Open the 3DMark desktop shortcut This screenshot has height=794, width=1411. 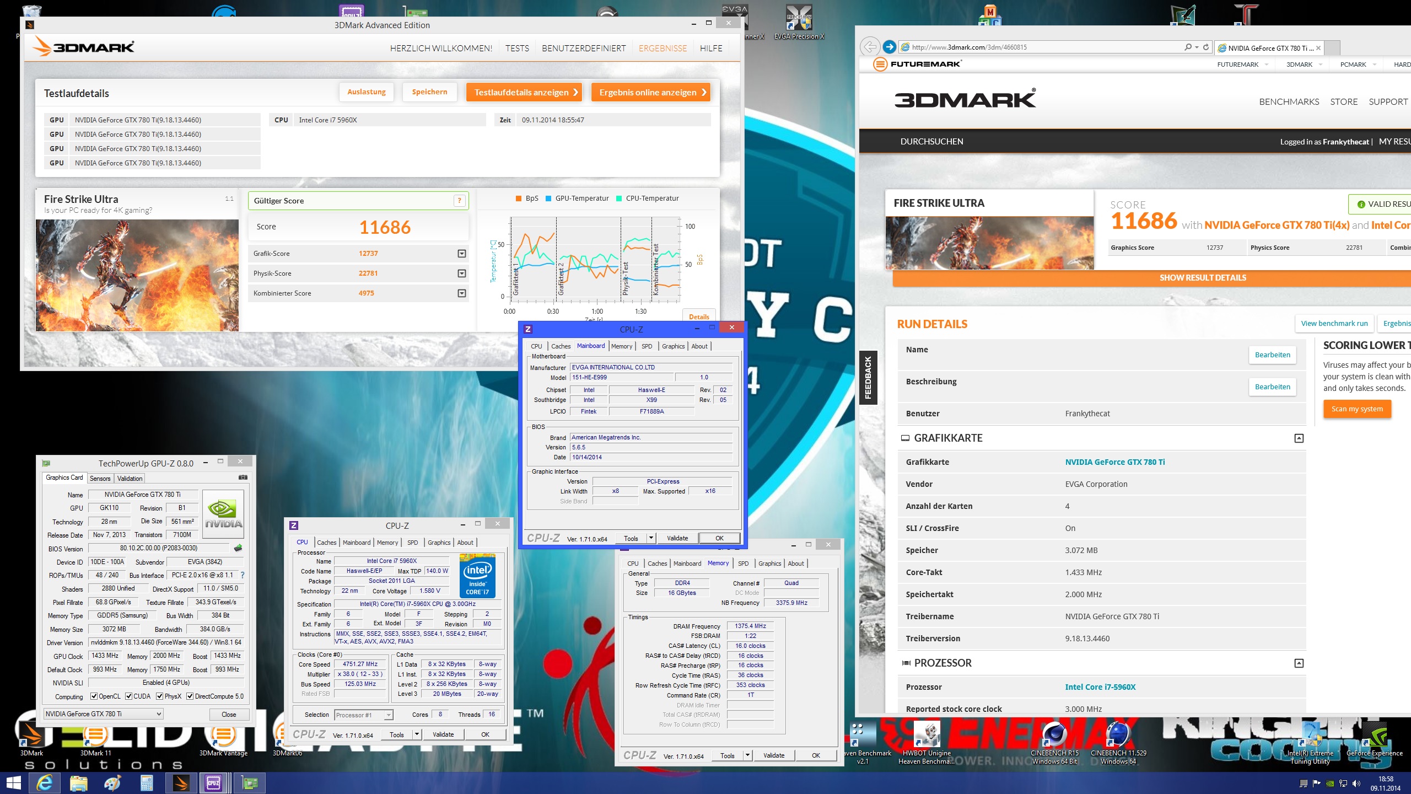click(x=31, y=739)
